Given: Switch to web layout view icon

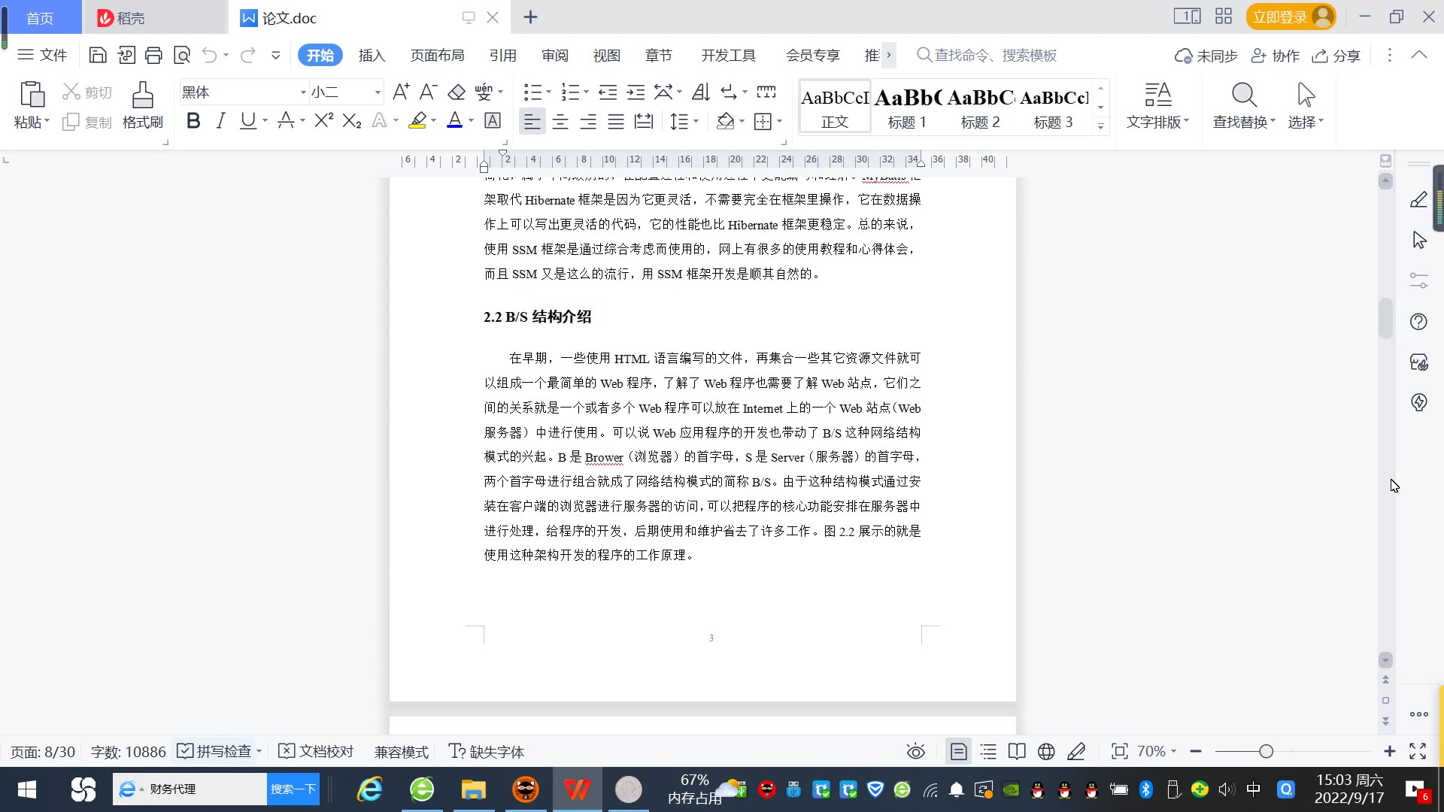Looking at the screenshot, I should pyautogui.click(x=1046, y=751).
